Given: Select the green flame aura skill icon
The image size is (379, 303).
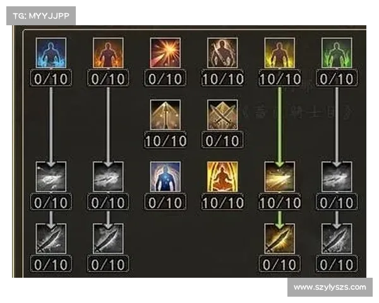Looking at the screenshot, I should tap(337, 53).
